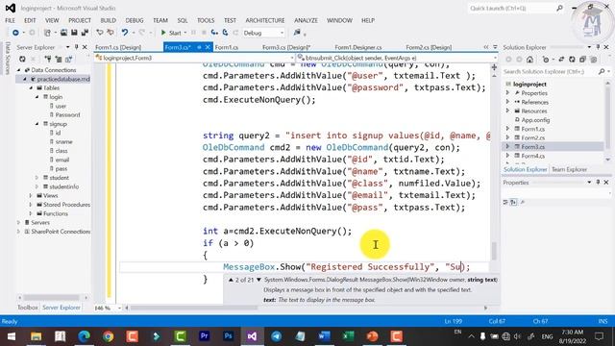Expand the student table node
615x346 pixels.
point(37,178)
